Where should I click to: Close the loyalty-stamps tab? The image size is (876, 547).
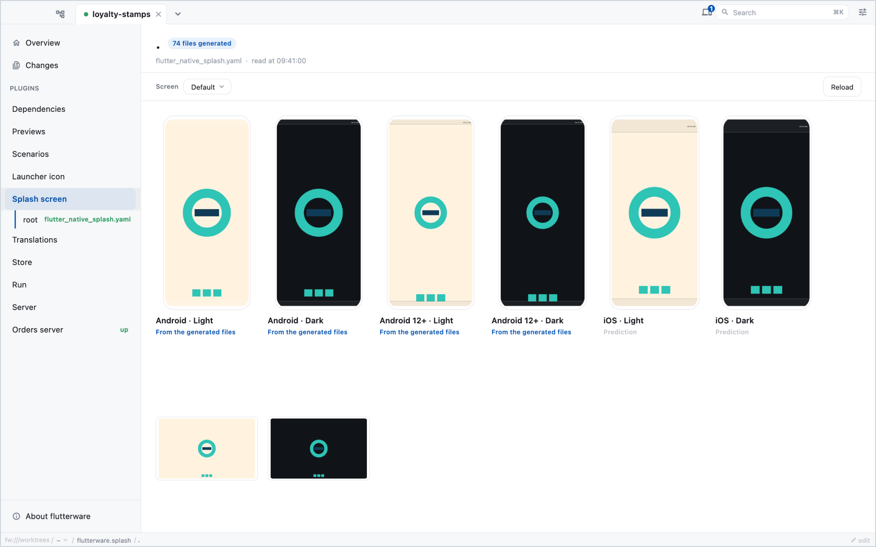tap(159, 14)
